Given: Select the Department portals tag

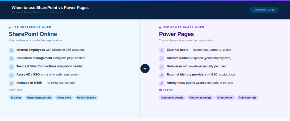Looking at the screenshot, I should [x=39, y=97].
